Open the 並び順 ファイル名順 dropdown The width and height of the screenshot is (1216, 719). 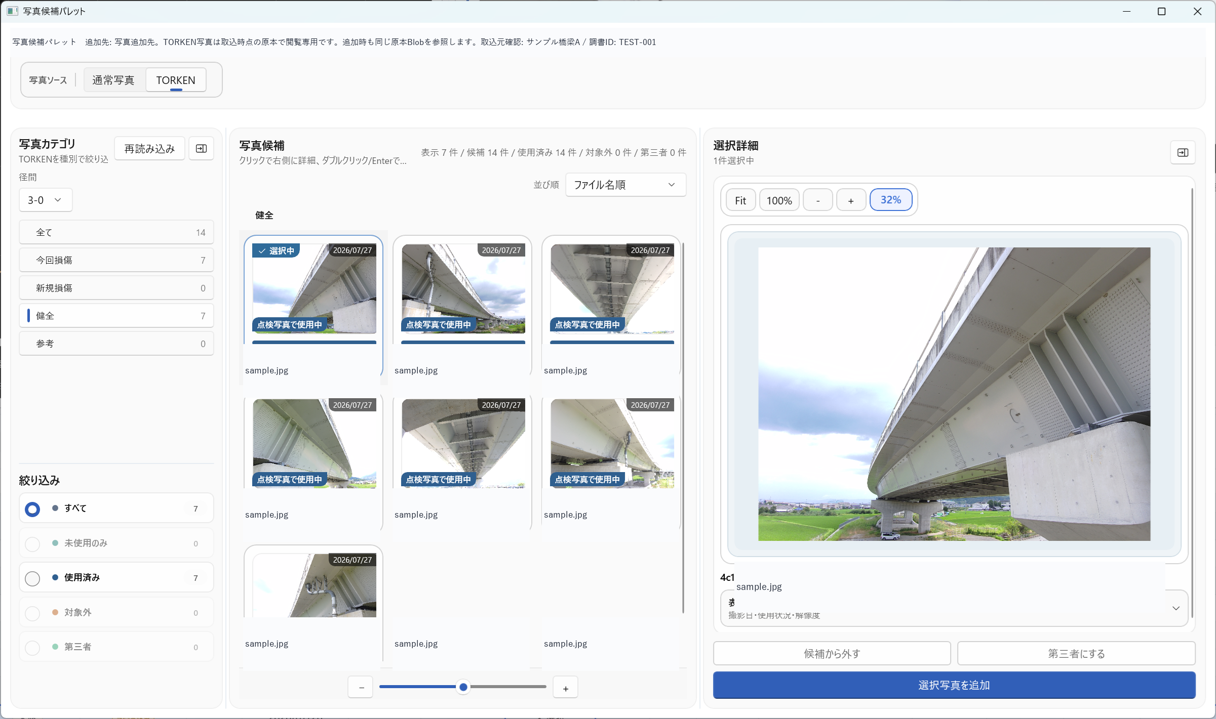point(625,185)
